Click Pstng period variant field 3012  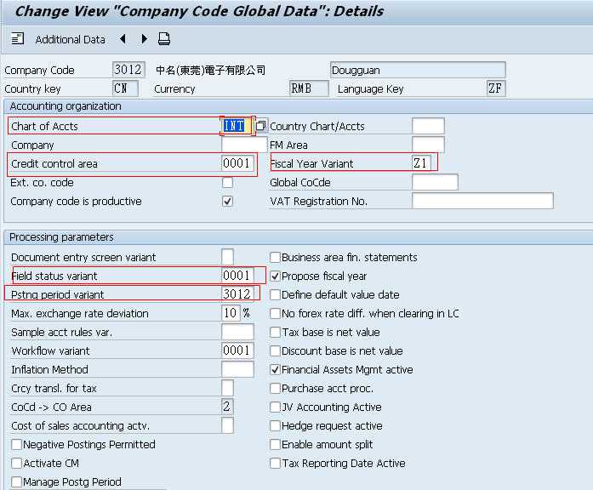tap(237, 293)
